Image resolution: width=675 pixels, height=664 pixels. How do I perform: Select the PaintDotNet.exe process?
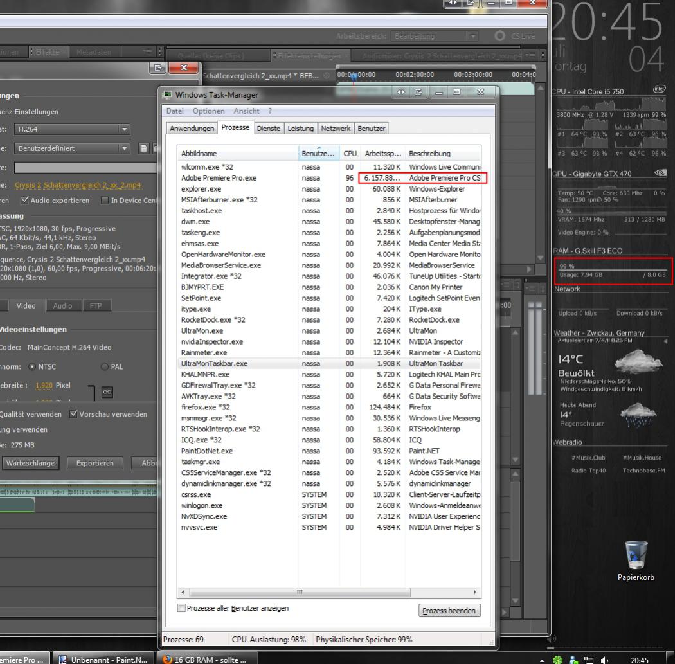329,451
